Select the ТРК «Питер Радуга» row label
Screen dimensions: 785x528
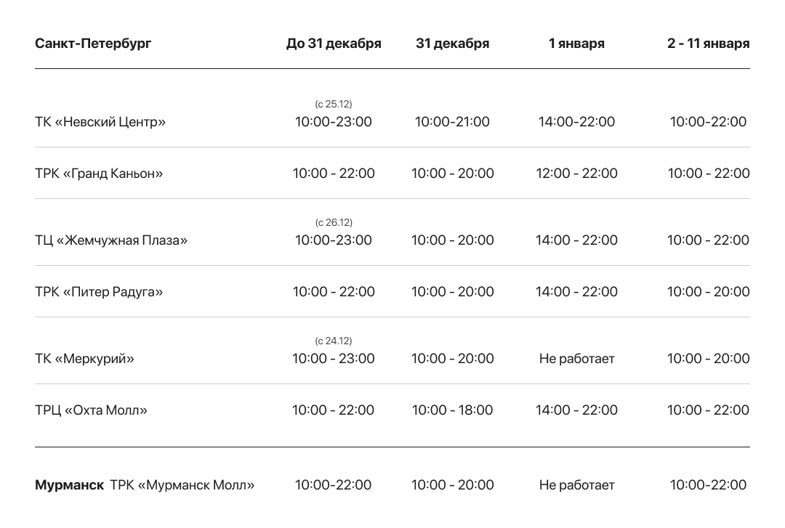tap(99, 292)
